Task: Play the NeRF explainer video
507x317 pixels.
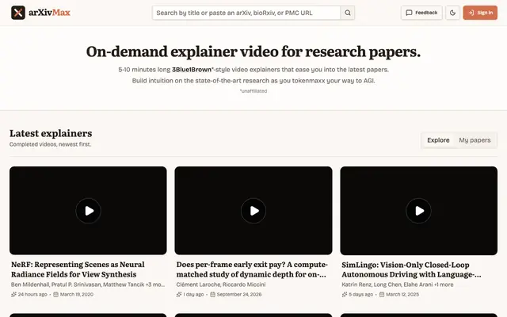Action: tap(88, 211)
